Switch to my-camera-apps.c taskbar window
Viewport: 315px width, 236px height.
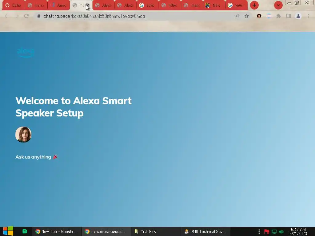[x=106, y=231]
